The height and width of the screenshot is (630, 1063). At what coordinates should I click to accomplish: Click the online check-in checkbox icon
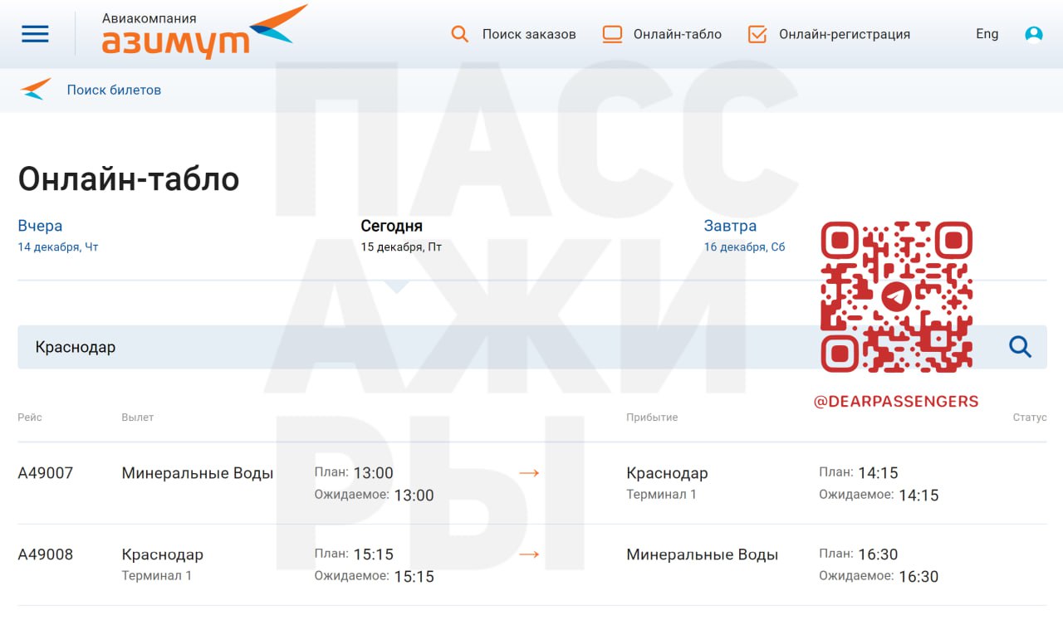[757, 34]
